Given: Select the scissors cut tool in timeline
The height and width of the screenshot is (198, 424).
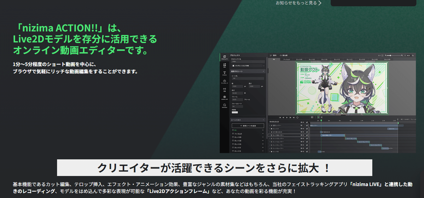Looking at the screenshot, I should [x=322, y=117].
